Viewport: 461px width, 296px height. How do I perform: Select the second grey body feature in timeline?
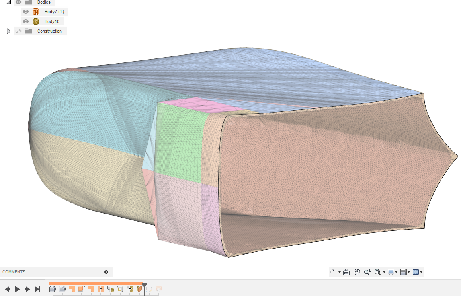point(62,289)
